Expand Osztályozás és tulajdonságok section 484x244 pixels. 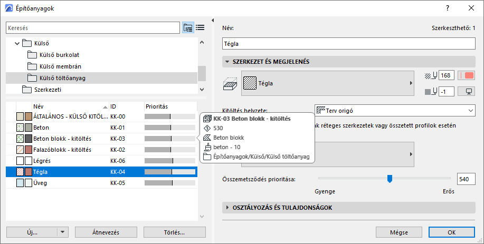(227, 208)
